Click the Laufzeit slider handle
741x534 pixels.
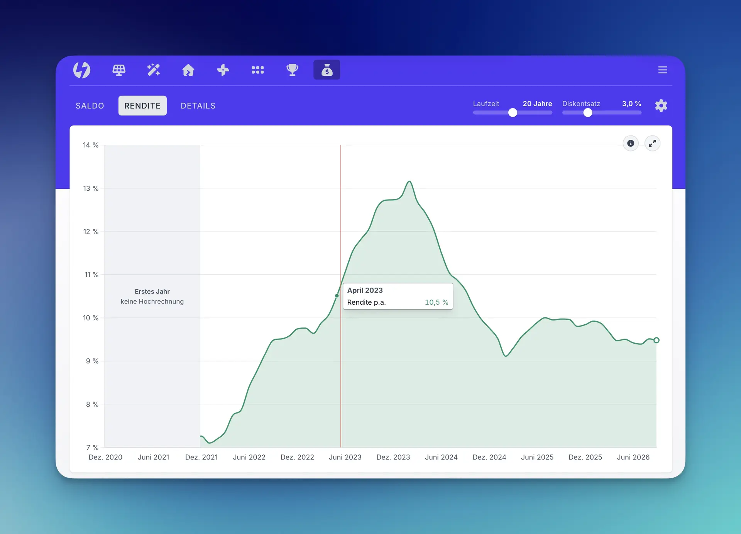pyautogui.click(x=513, y=112)
